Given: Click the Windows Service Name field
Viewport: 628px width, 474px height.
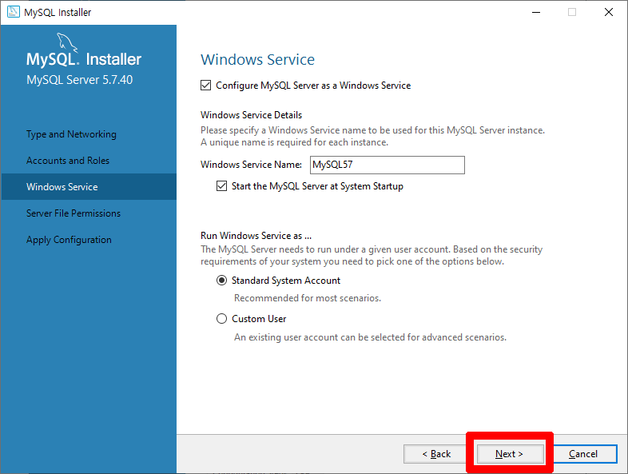Looking at the screenshot, I should point(388,165).
